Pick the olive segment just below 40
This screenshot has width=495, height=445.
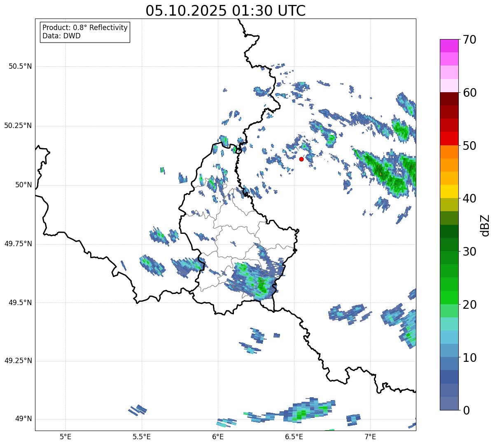click(450, 205)
